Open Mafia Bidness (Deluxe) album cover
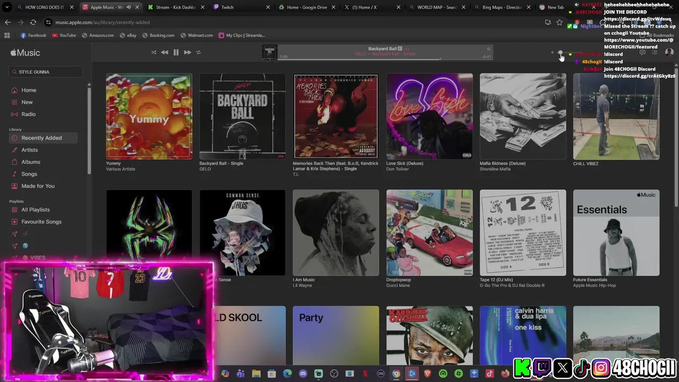The image size is (679, 382). (x=523, y=117)
